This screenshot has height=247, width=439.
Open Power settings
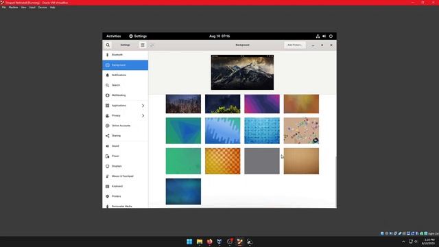click(x=125, y=156)
